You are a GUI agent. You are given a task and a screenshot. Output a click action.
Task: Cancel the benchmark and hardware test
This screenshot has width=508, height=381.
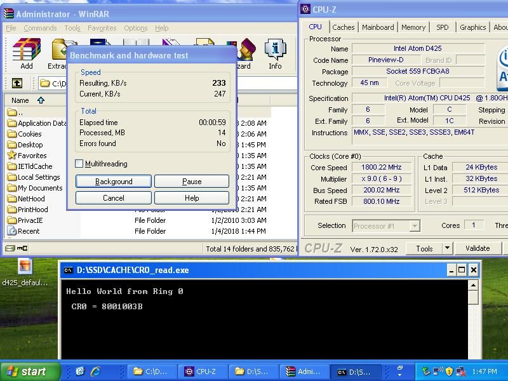[114, 198]
